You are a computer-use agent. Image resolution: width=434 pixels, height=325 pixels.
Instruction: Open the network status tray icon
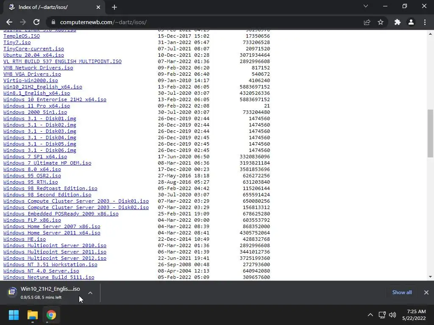[x=382, y=315]
